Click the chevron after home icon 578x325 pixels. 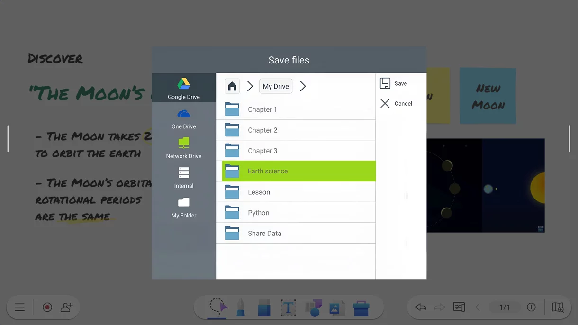pyautogui.click(x=250, y=86)
